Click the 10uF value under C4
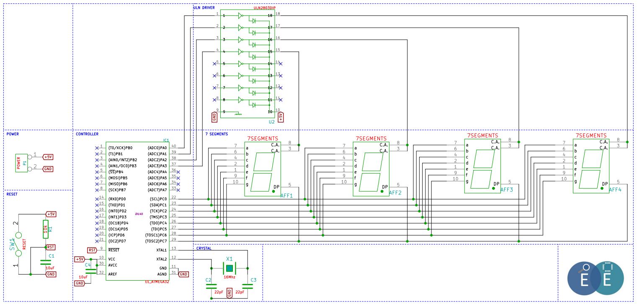 point(83,277)
